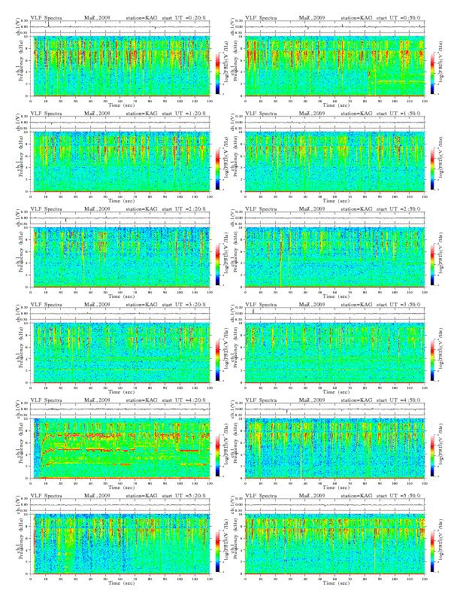The width and height of the screenshot is (460, 596).
Task: Click the color bar of the 1:20:0 plot
Action: point(217,169)
